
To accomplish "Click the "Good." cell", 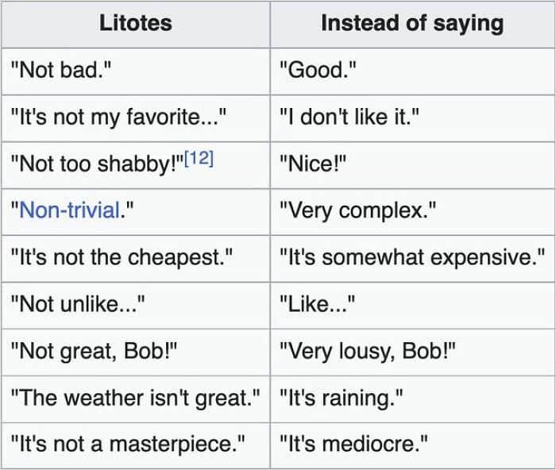I will pos(318,71).
